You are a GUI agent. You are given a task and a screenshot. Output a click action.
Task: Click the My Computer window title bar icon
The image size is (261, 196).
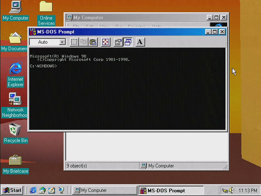(70, 17)
